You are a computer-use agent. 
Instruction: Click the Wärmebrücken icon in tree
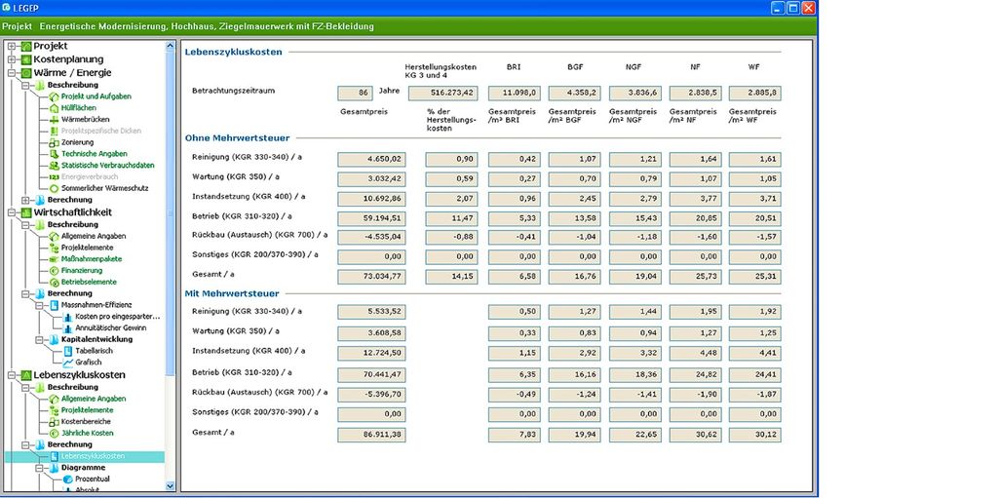[x=55, y=120]
